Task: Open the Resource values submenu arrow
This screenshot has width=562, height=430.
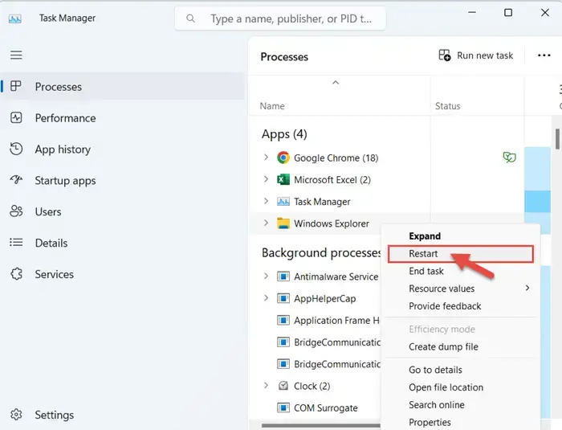Action: 527,288
